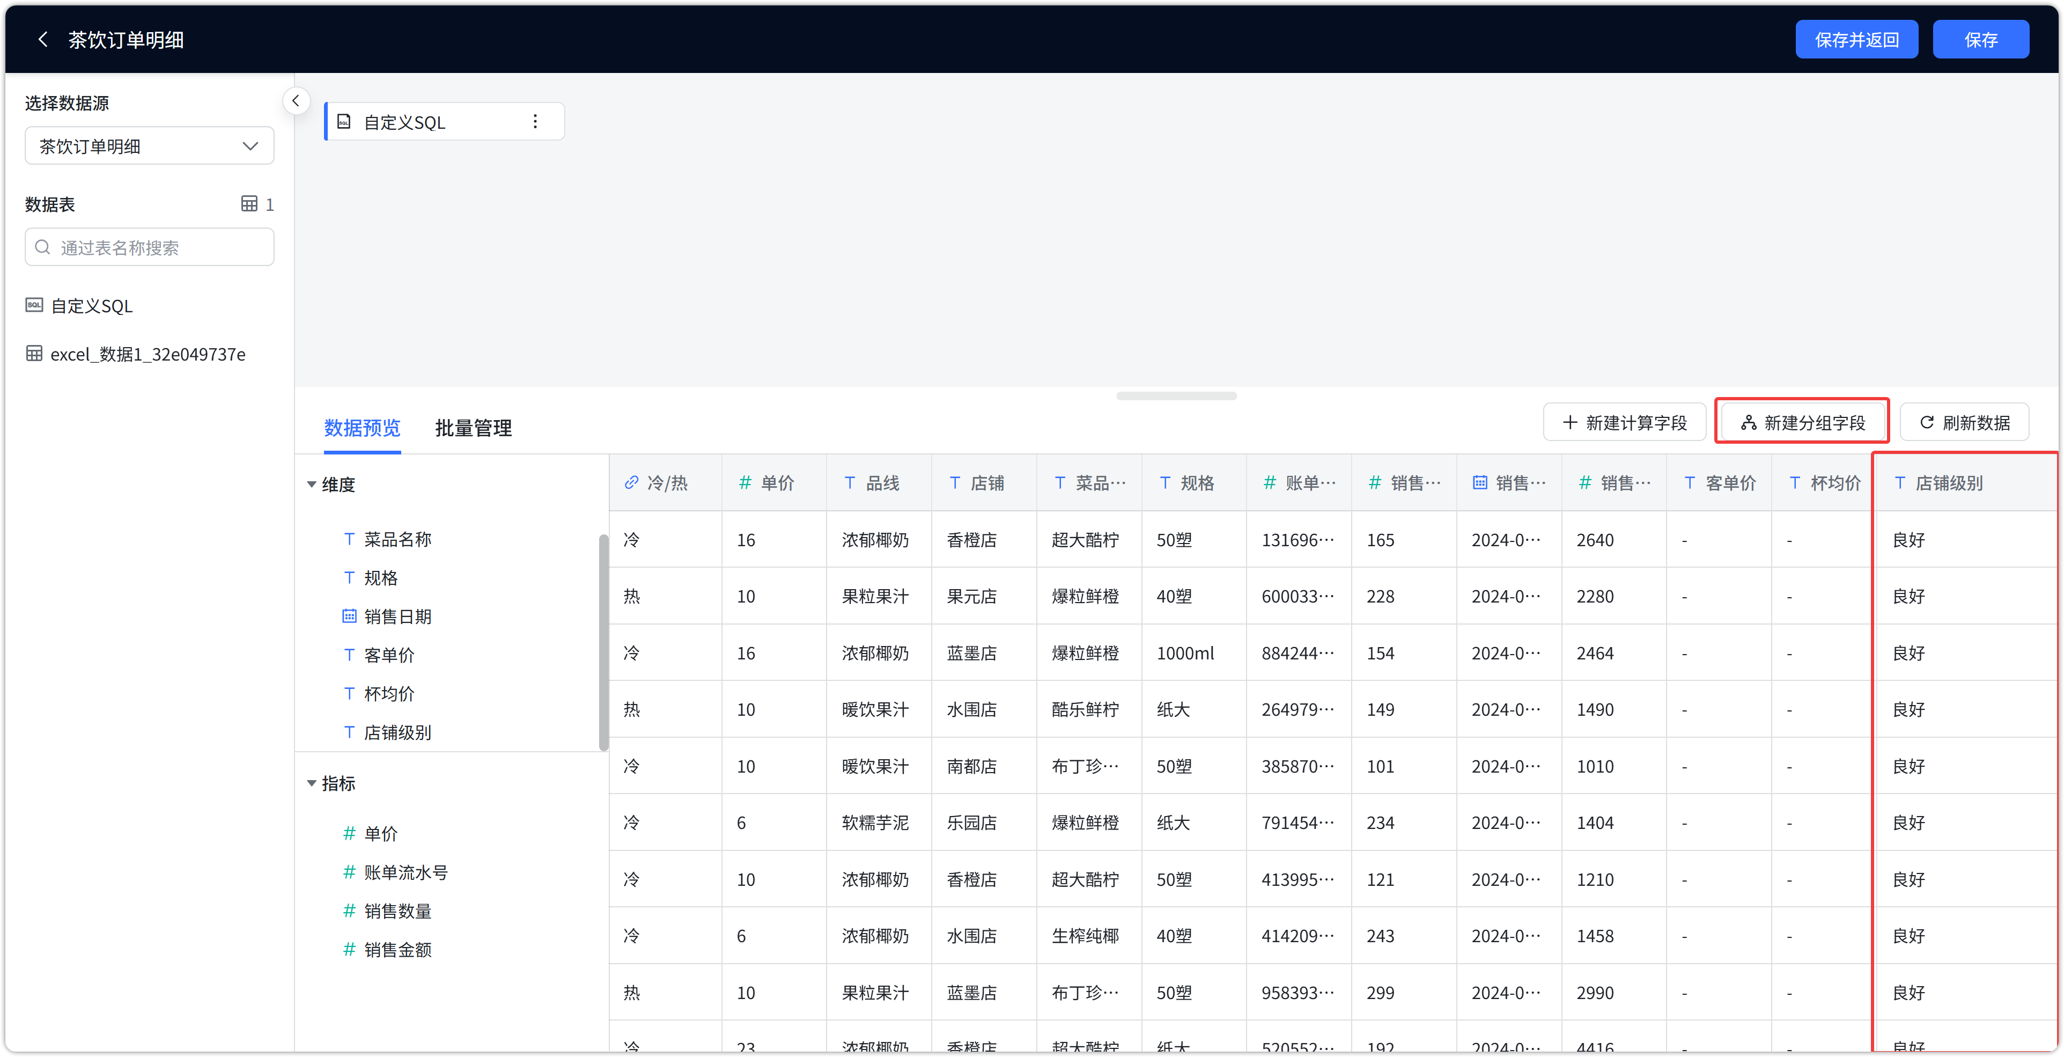Image resolution: width=2064 pixels, height=1057 pixels.
Task: Collapse the left sidebar panel arrow
Action: (296, 101)
